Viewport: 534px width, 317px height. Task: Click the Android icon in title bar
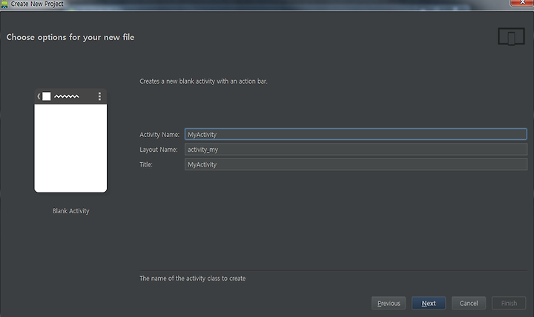[4, 4]
